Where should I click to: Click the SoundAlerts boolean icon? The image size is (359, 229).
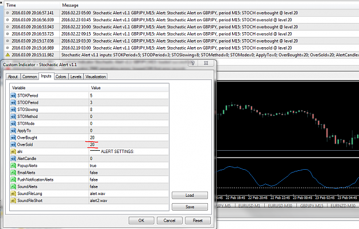coord(13,186)
